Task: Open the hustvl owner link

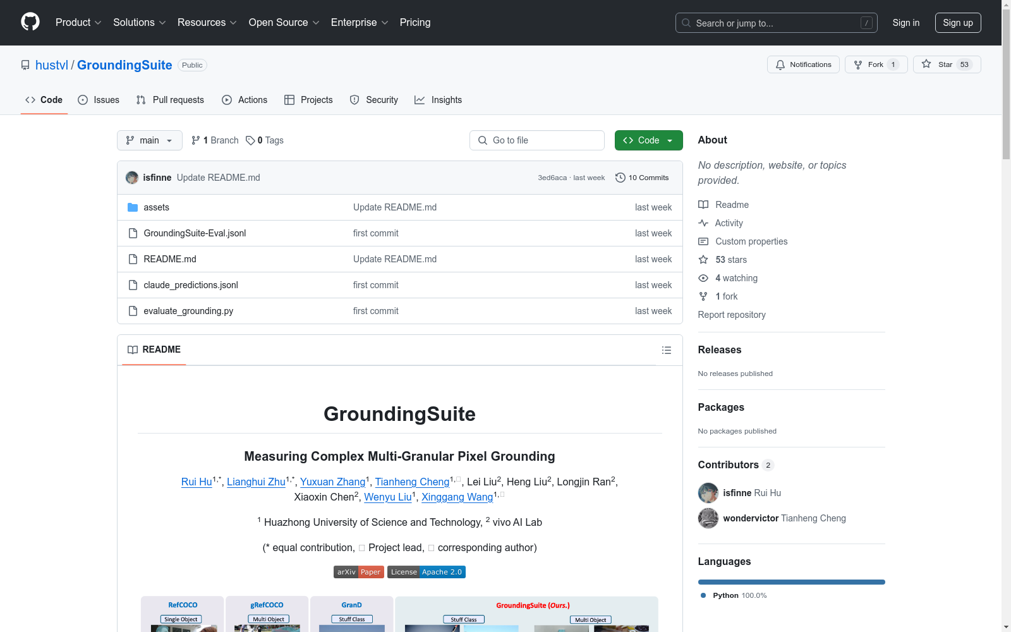Action: pyautogui.click(x=52, y=65)
